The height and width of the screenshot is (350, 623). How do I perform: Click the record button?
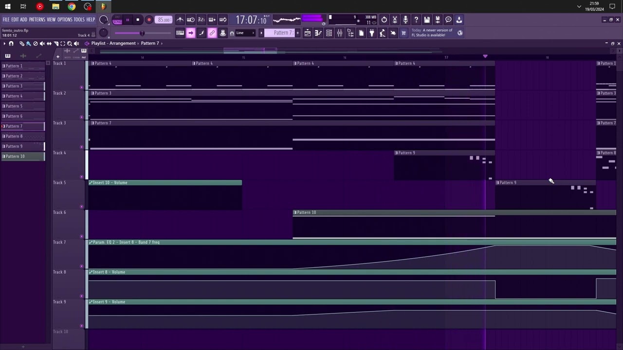149,20
